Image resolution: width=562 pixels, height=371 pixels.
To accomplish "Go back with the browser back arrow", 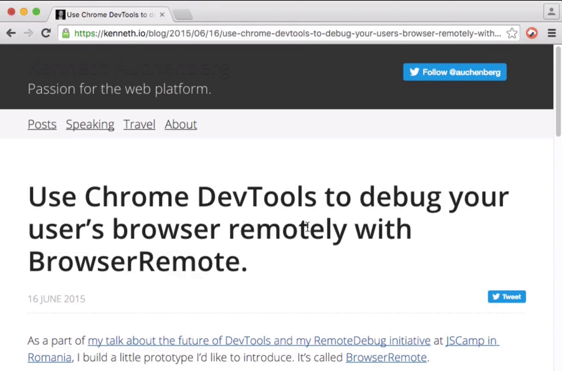I will 11,34.
